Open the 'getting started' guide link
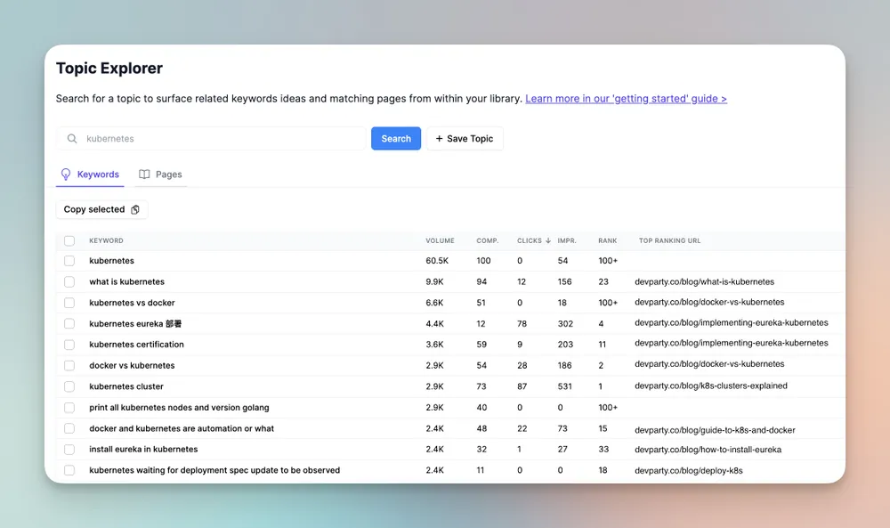Image resolution: width=890 pixels, height=528 pixels. pyautogui.click(x=626, y=99)
